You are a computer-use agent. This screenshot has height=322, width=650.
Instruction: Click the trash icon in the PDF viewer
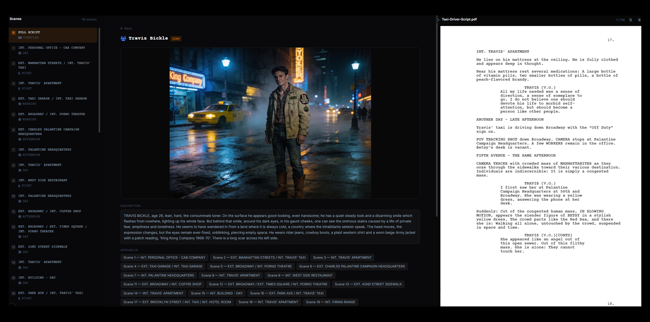(x=640, y=19)
